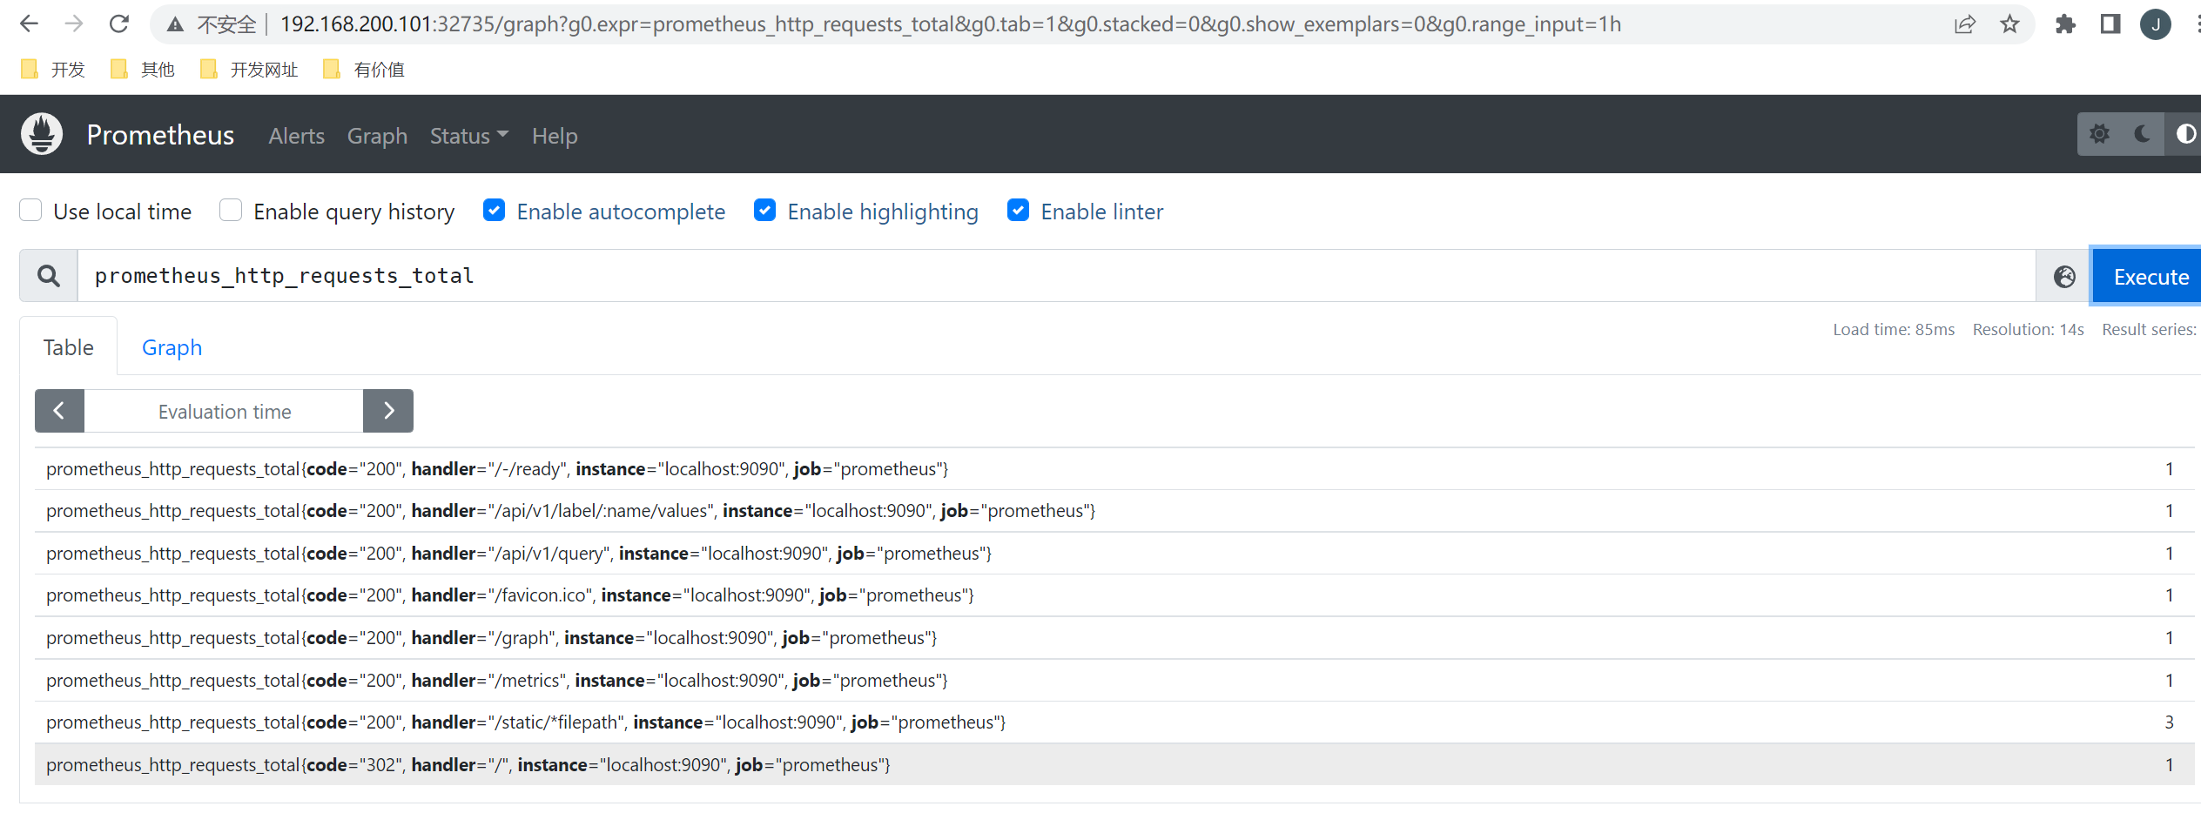The image size is (2201, 813).
Task: Disable Enable highlighting checkbox
Action: point(764,210)
